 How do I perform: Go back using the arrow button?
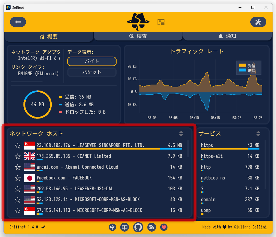click(18, 22)
